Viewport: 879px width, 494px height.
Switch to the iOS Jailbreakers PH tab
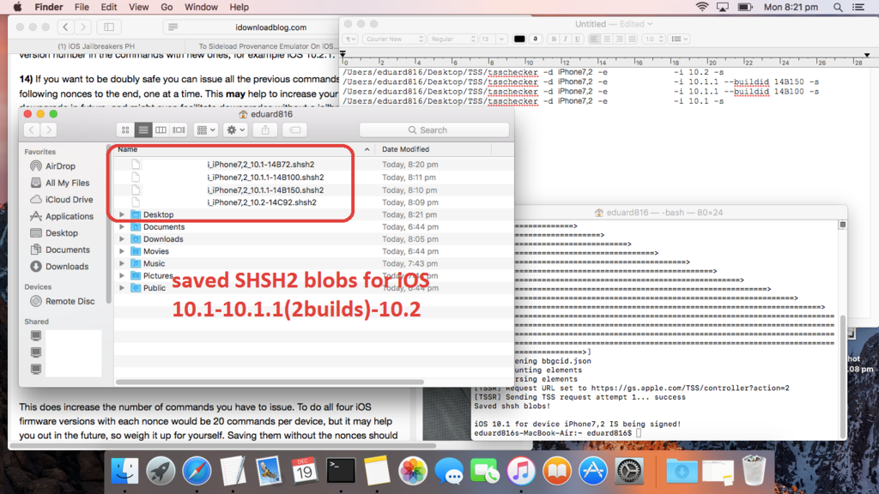(96, 46)
